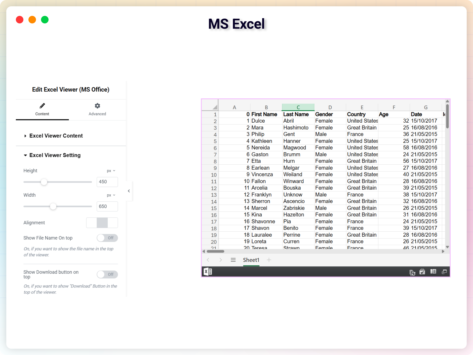This screenshot has width=473, height=355.
Task: Click the spreadsheet scroll-up arrow
Action: (447, 101)
